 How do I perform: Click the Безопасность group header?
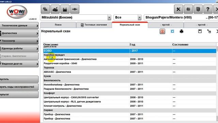point(129,81)
